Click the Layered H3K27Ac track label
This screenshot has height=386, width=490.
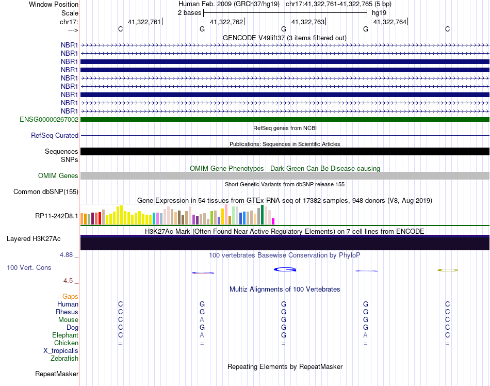(x=34, y=239)
